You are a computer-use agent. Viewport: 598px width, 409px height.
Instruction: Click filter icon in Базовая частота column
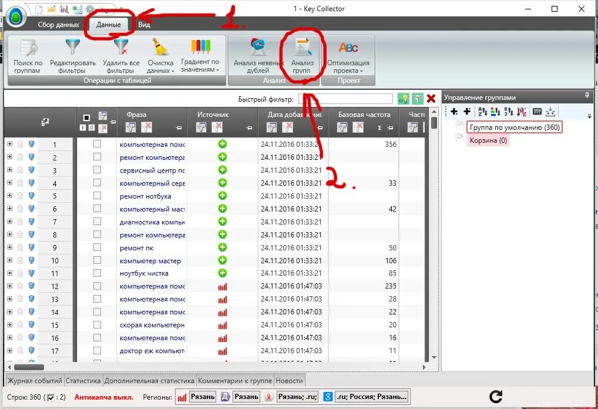point(342,128)
